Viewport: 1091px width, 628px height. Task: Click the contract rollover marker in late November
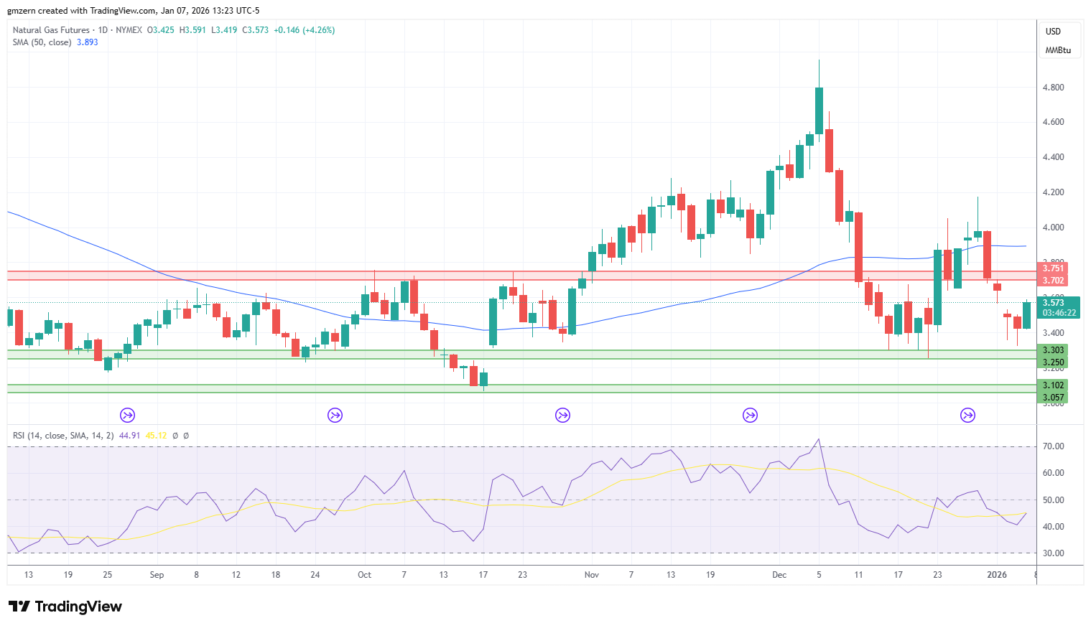tap(750, 415)
